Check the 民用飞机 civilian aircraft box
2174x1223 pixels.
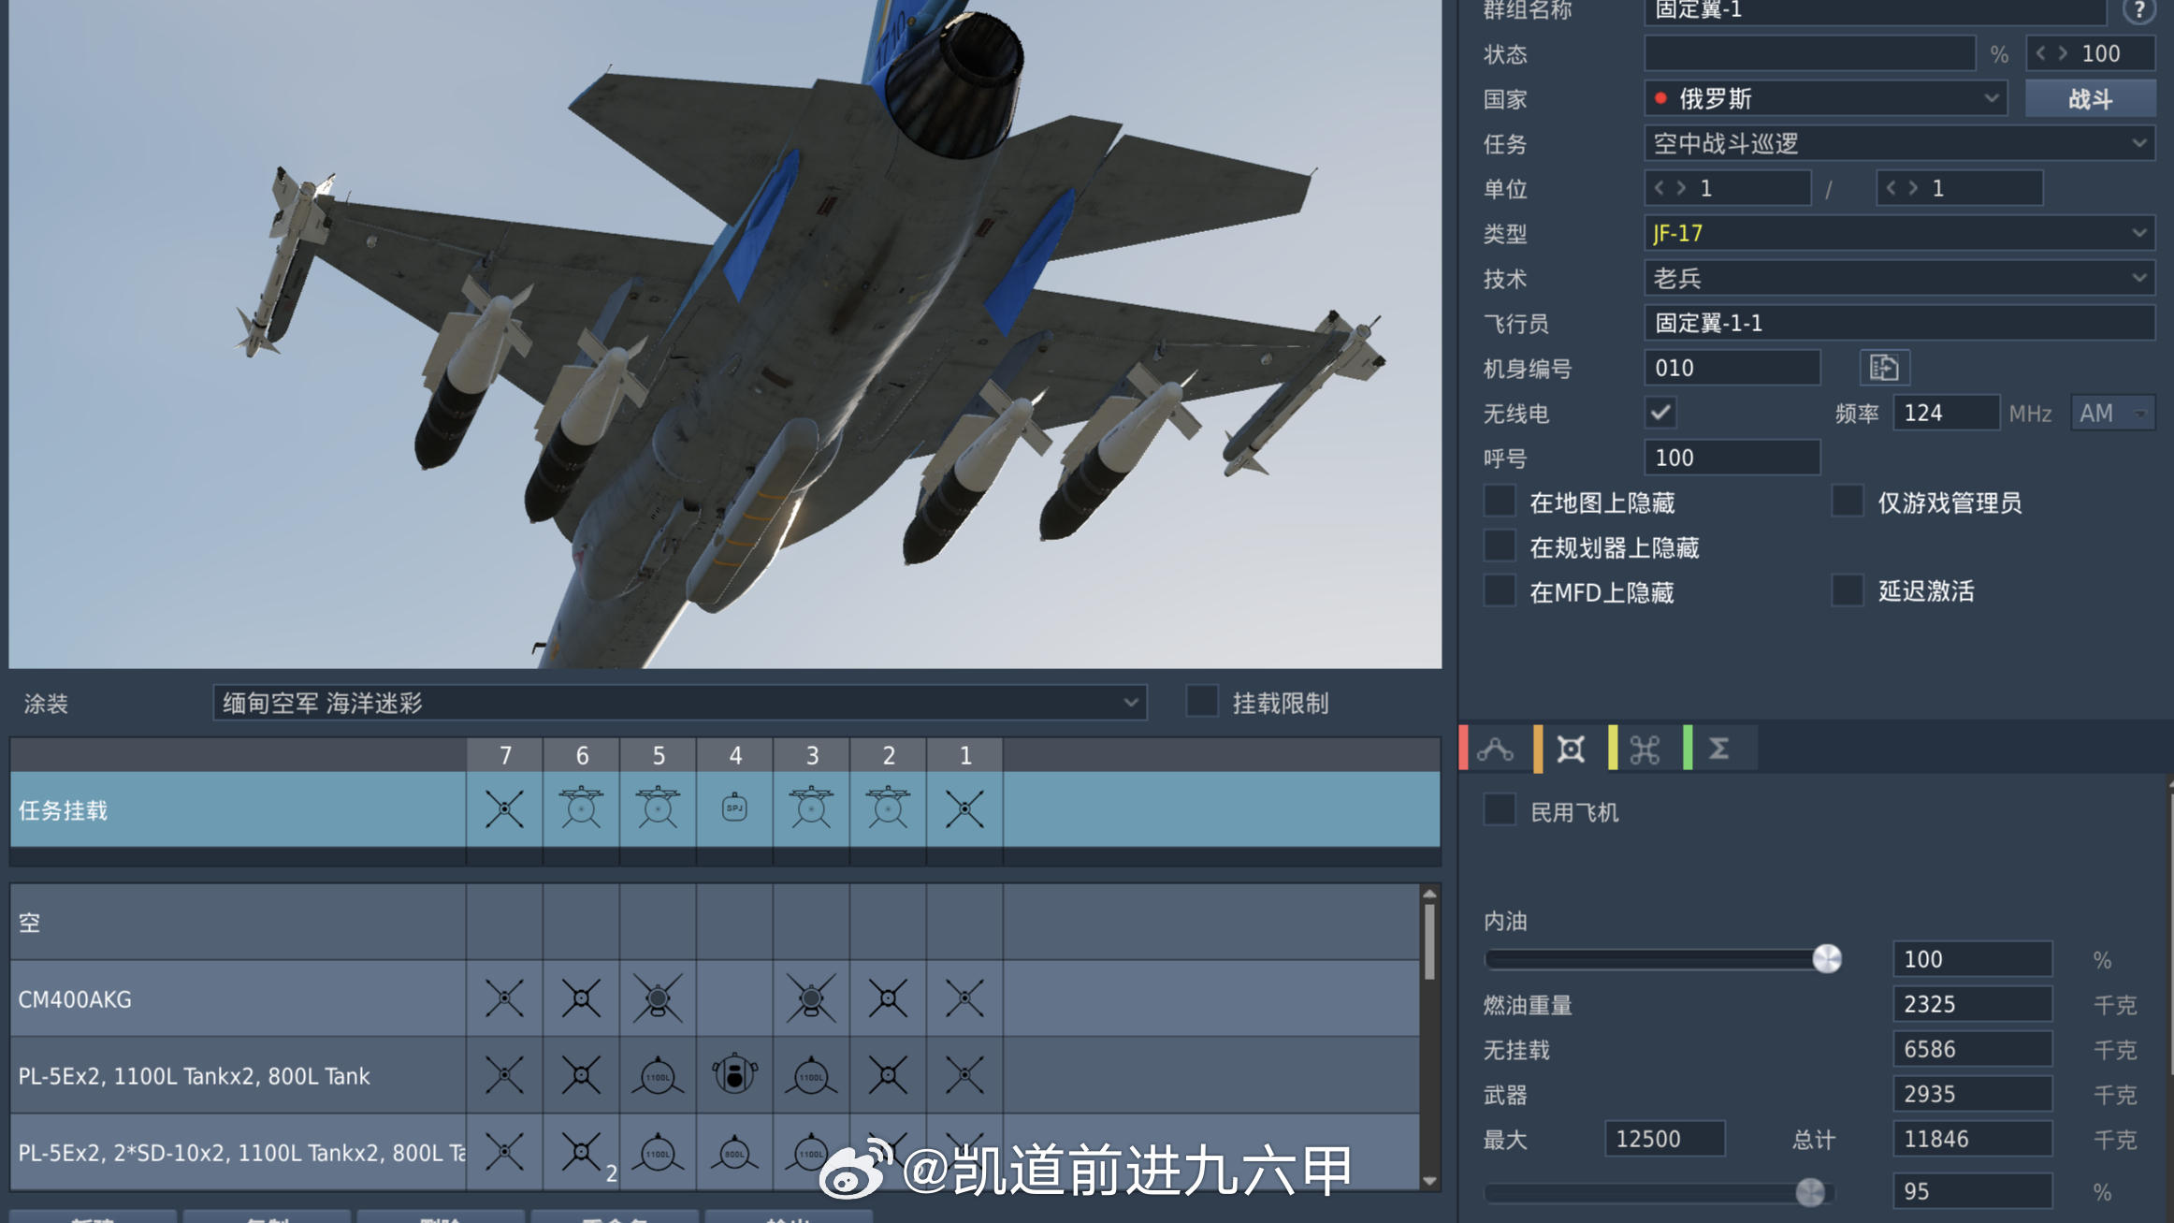pyautogui.click(x=1499, y=811)
